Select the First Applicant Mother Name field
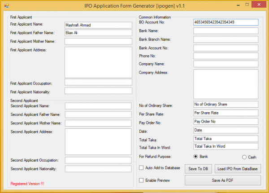269x193 pixels. click(x=98, y=41)
